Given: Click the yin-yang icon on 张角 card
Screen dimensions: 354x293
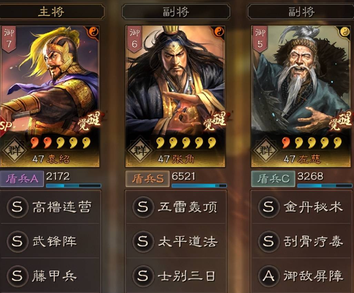Looking at the screenshot, I should tap(219, 32).
